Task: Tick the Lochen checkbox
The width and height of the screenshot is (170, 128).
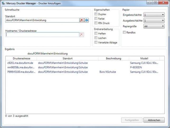Action: coord(96,38)
